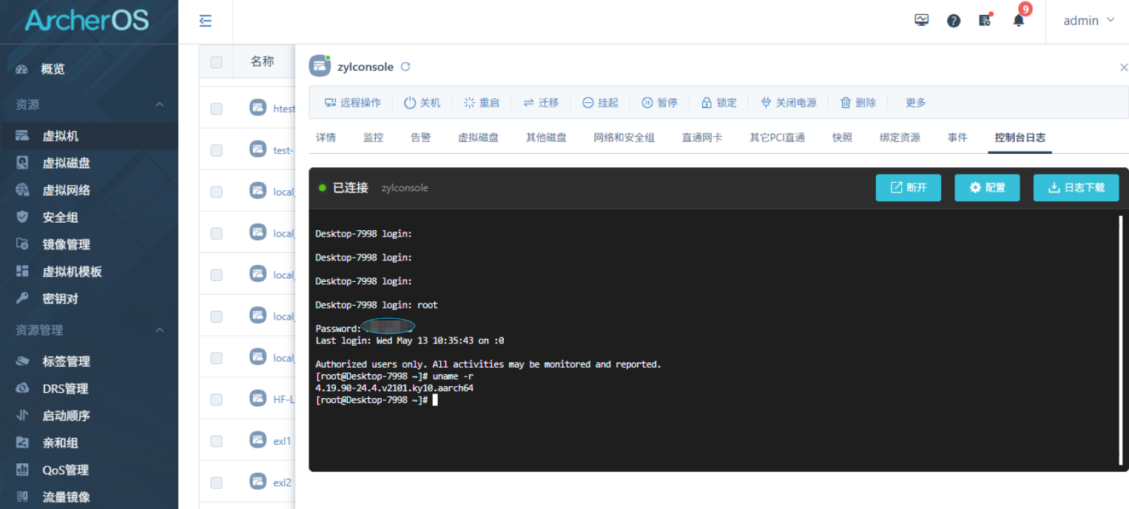The width and height of the screenshot is (1129, 509).
Task: Click the 断开 disconnect button
Action: pyautogui.click(x=908, y=188)
